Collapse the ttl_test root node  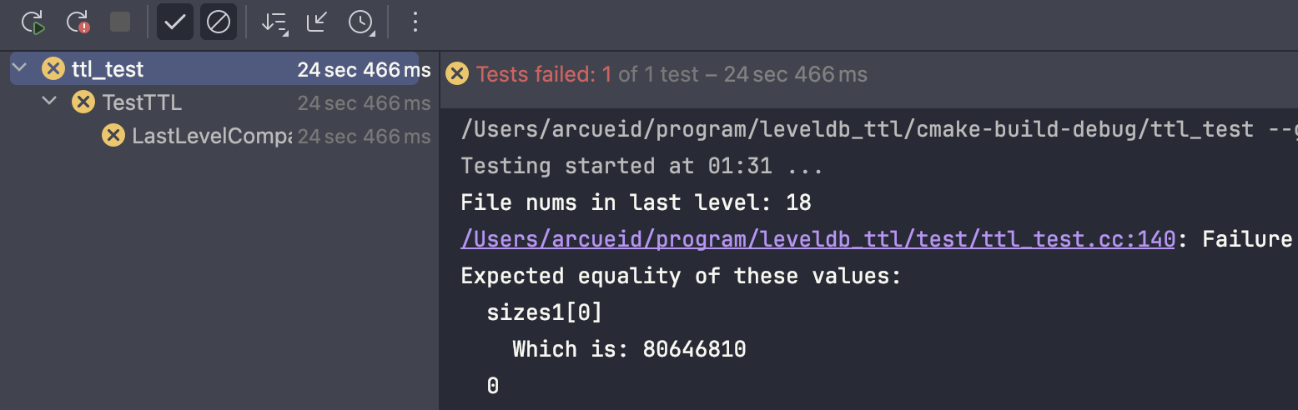[21, 68]
